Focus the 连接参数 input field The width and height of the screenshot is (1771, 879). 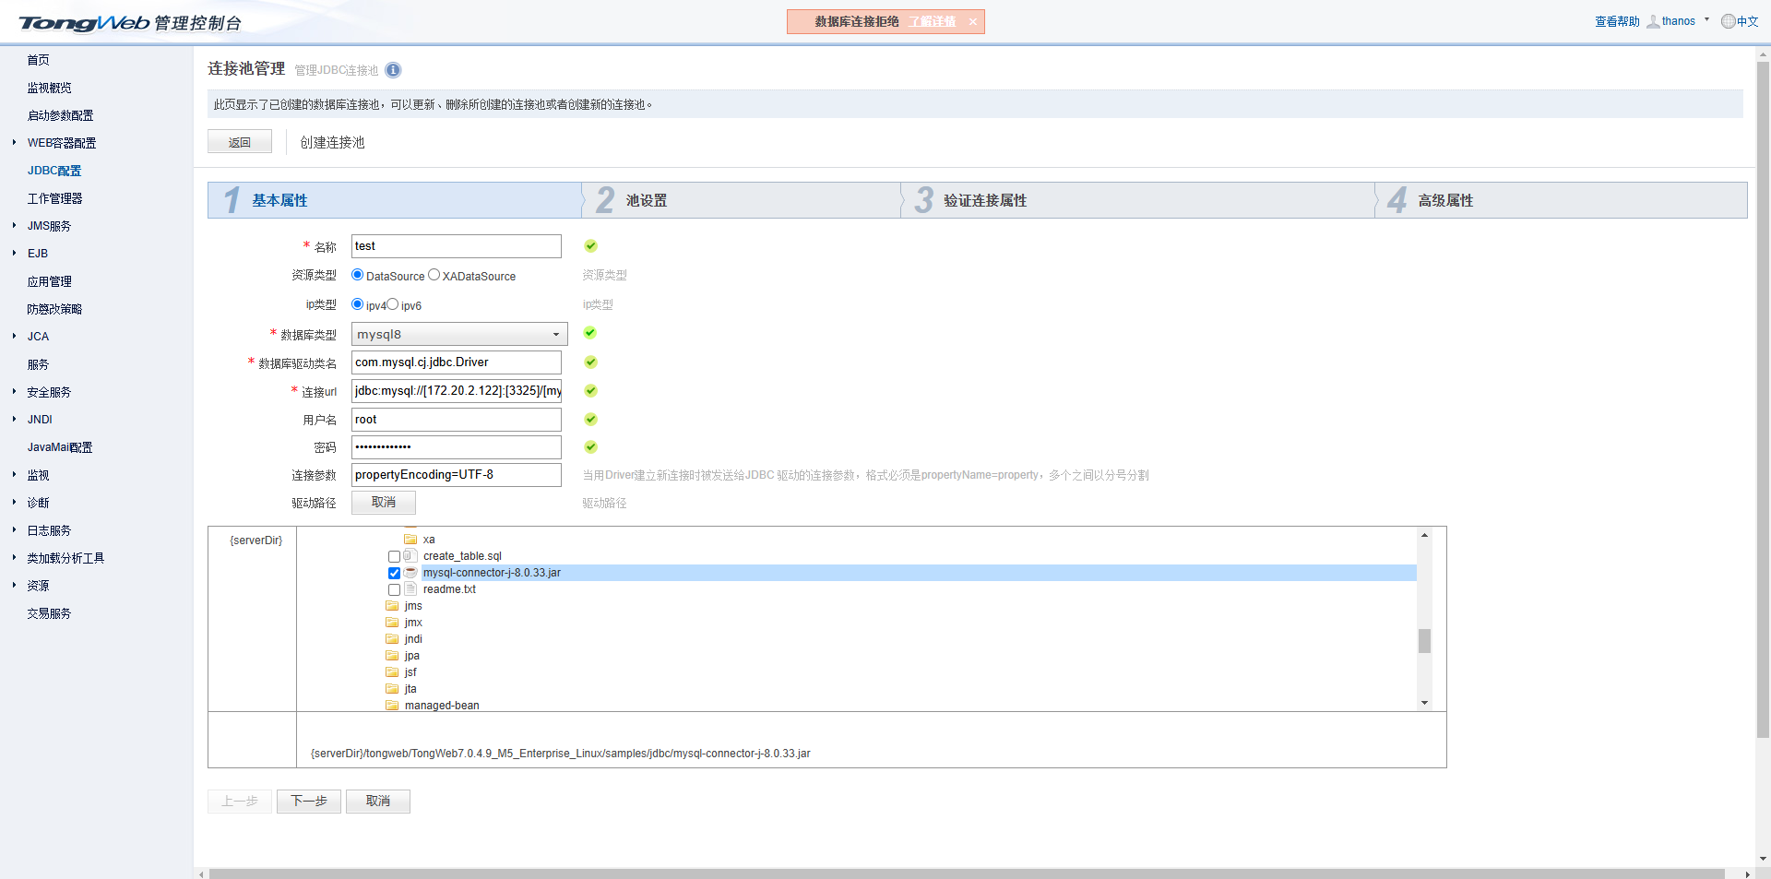click(457, 475)
